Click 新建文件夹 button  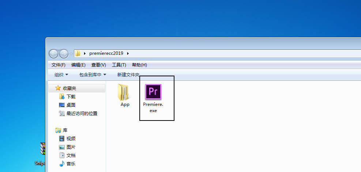click(128, 75)
